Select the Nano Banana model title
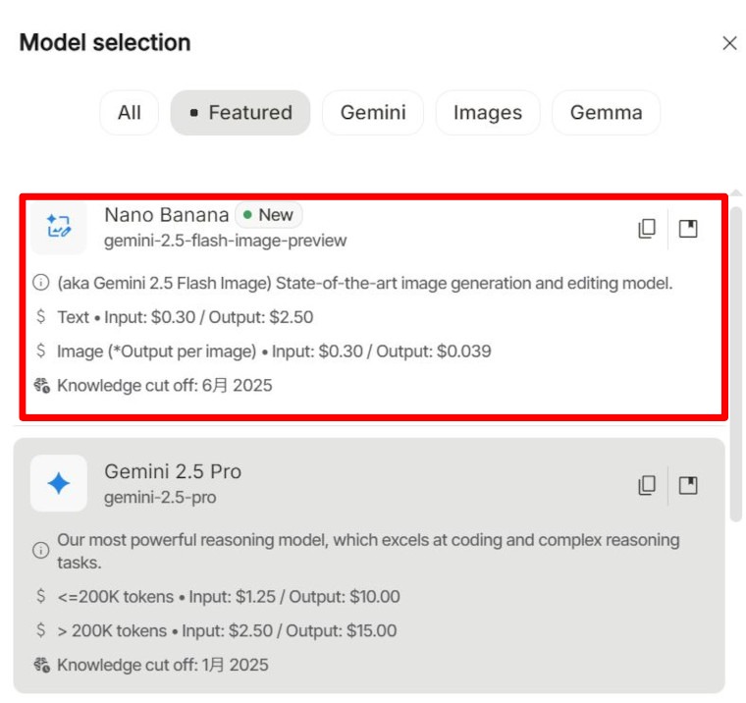The width and height of the screenshot is (746, 703). (167, 215)
